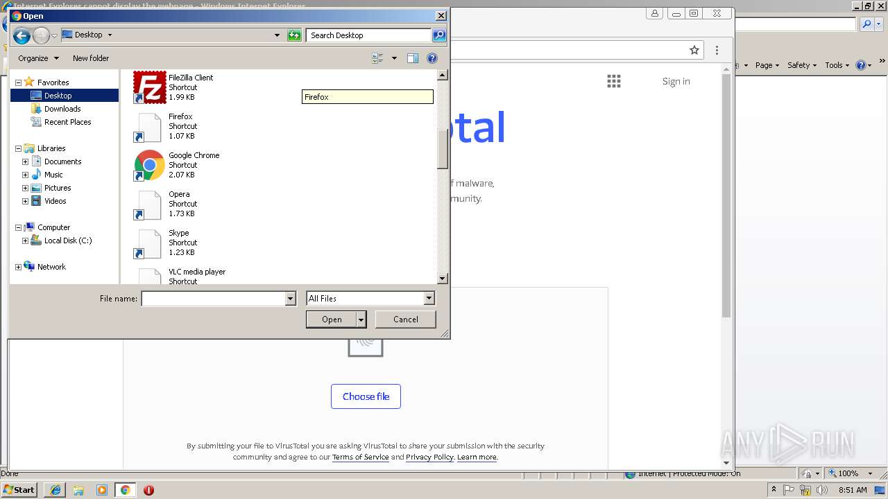Screen dimensions: 888x499
Task: Open dialog Help question mark icon
Action: [x=432, y=58]
